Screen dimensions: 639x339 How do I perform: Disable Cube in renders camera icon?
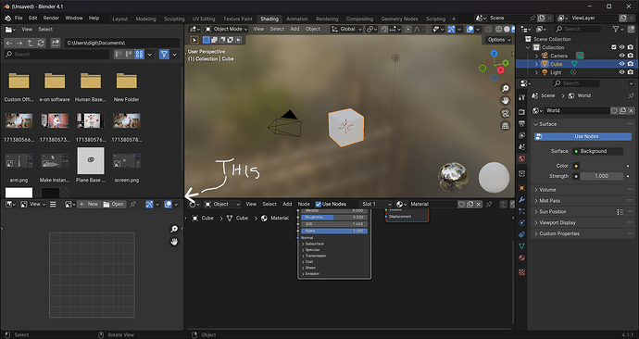click(631, 64)
